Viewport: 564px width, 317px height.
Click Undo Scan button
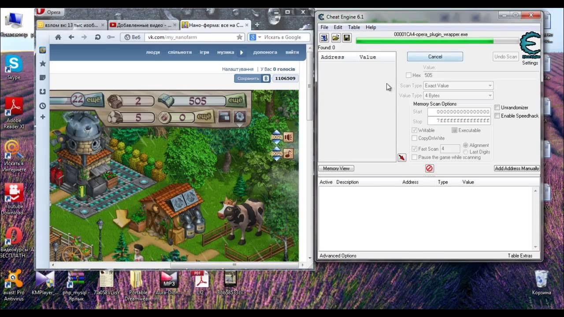pyautogui.click(x=505, y=56)
